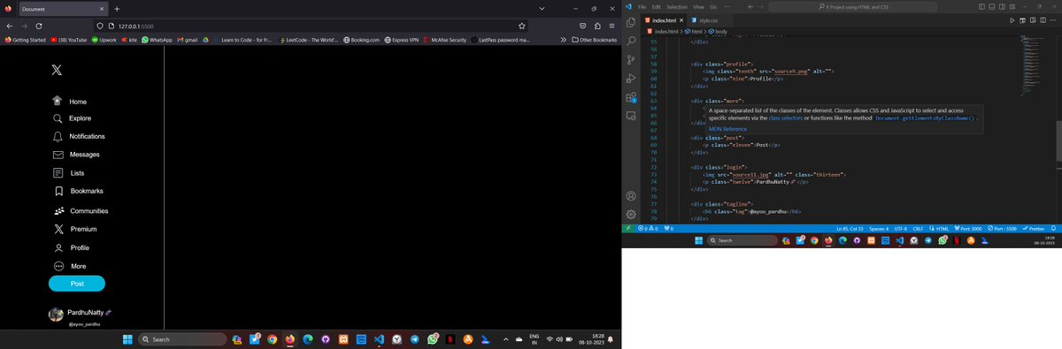Screen dimensions: 1062x349
Task: Open the MDN Reference link in tooltip
Action: 727,129
